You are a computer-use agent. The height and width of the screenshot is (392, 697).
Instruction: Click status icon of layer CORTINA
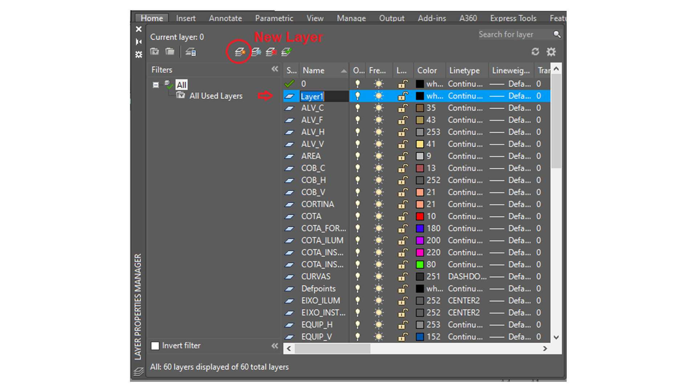coord(289,204)
